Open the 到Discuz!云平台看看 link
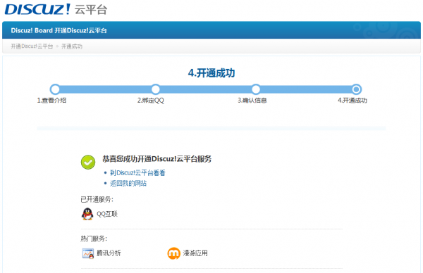Screen dimensions: 423x273 [137, 173]
